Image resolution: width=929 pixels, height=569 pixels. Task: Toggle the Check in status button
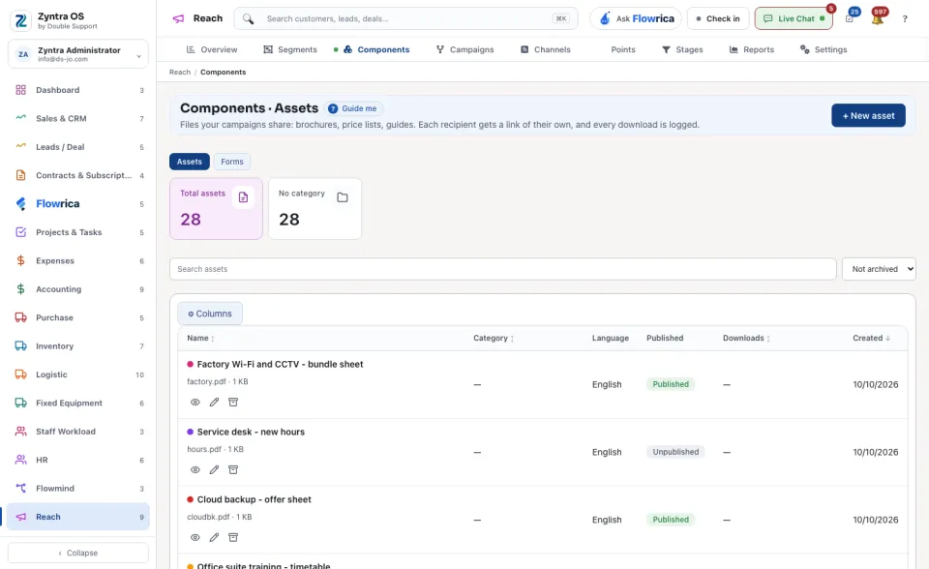(718, 18)
